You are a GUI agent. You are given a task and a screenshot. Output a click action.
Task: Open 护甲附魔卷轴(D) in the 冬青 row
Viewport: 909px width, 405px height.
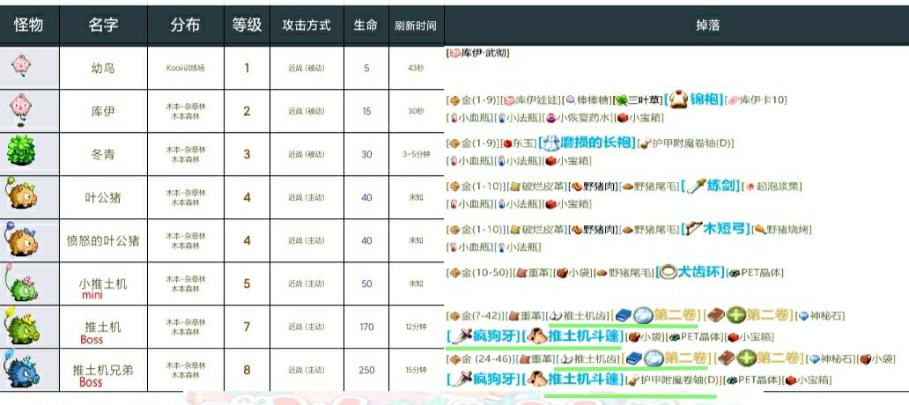(687, 144)
